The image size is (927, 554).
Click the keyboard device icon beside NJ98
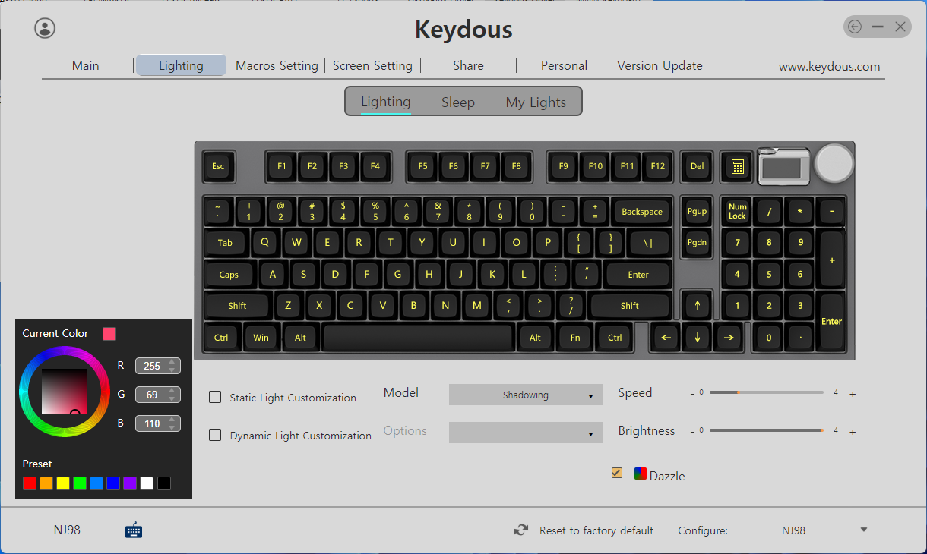coord(134,530)
